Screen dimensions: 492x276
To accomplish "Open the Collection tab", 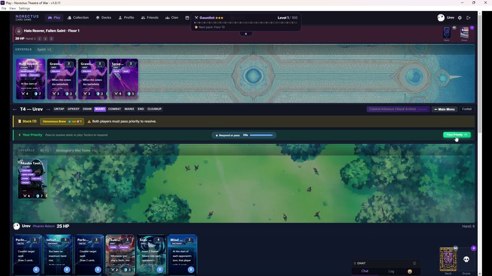I will (78, 18).
